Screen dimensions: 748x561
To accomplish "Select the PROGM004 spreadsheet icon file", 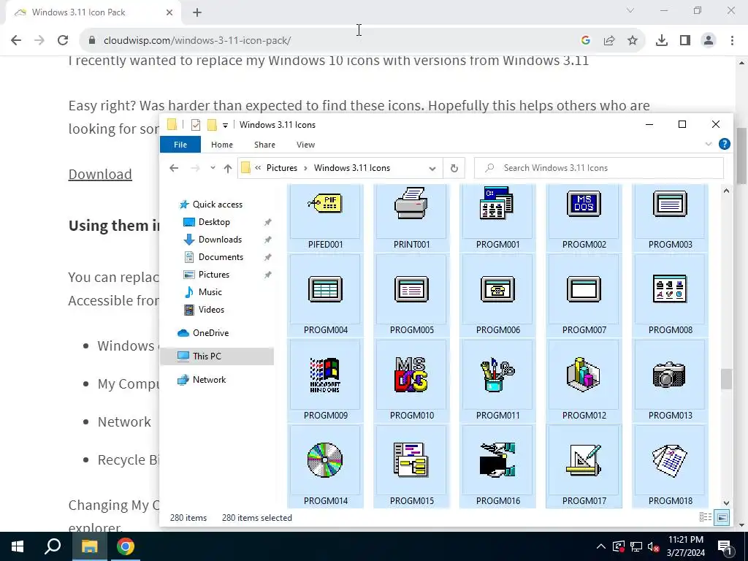I will (325, 295).
